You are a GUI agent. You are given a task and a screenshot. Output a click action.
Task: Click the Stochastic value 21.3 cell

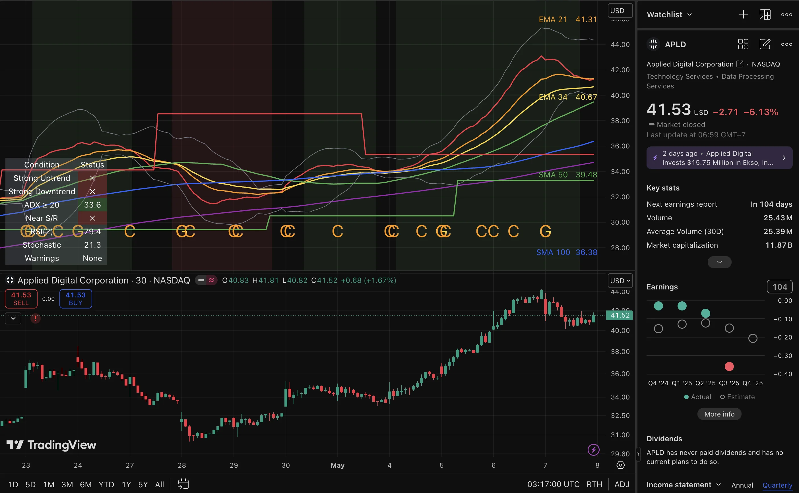point(92,245)
